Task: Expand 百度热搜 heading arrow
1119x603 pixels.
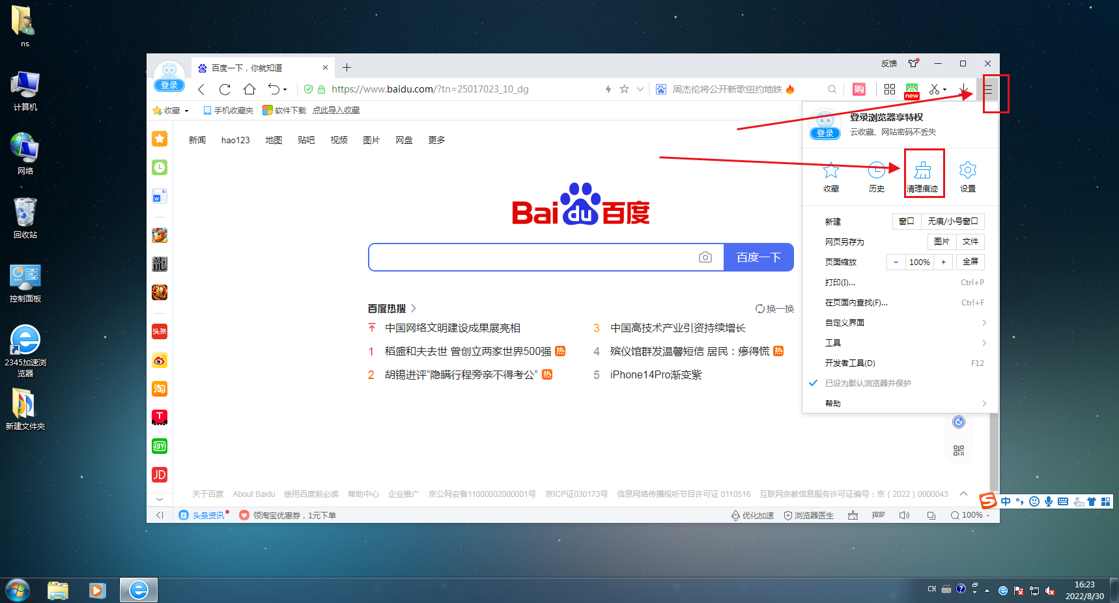Action: point(413,309)
